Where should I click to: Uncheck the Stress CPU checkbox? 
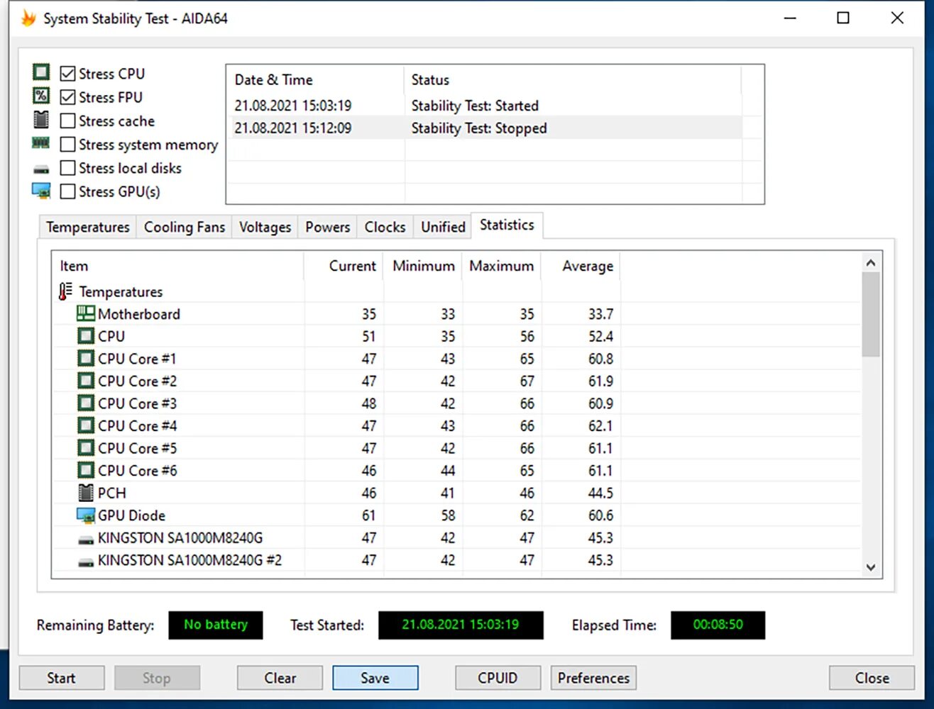(x=67, y=73)
